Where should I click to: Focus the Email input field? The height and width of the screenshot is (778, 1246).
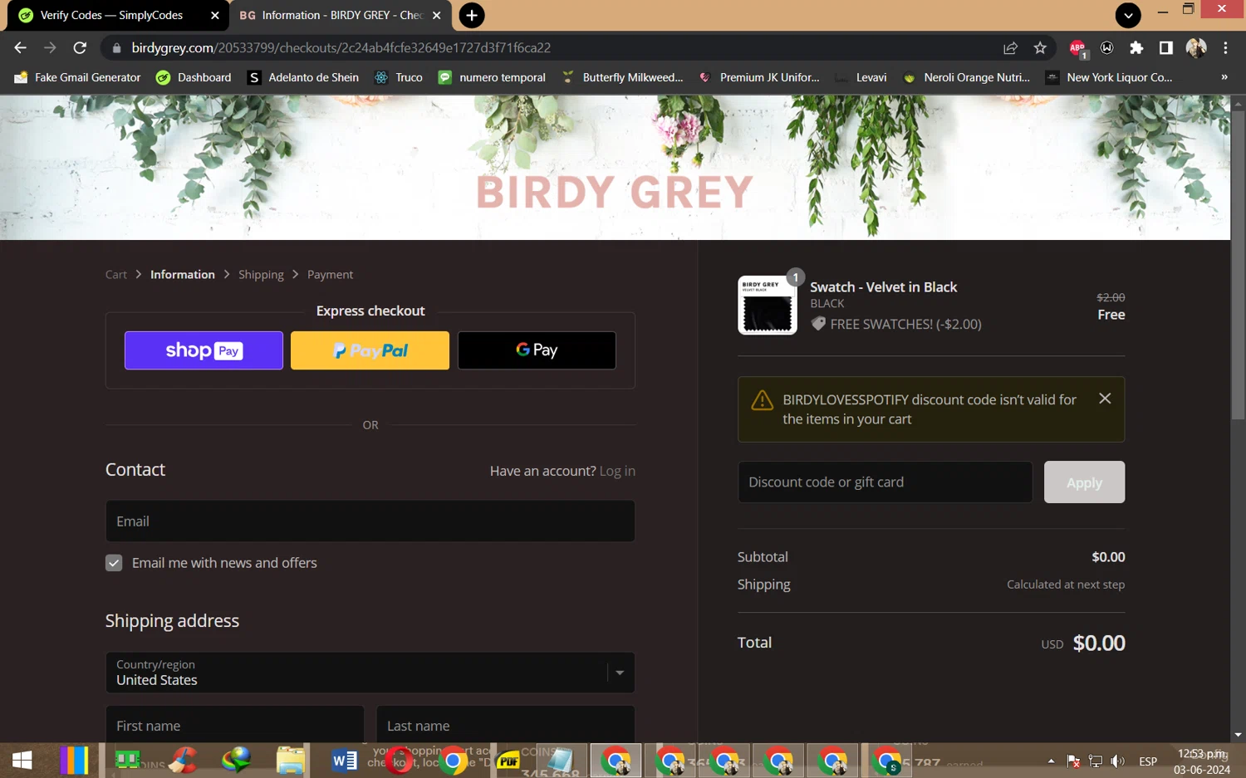pos(370,521)
